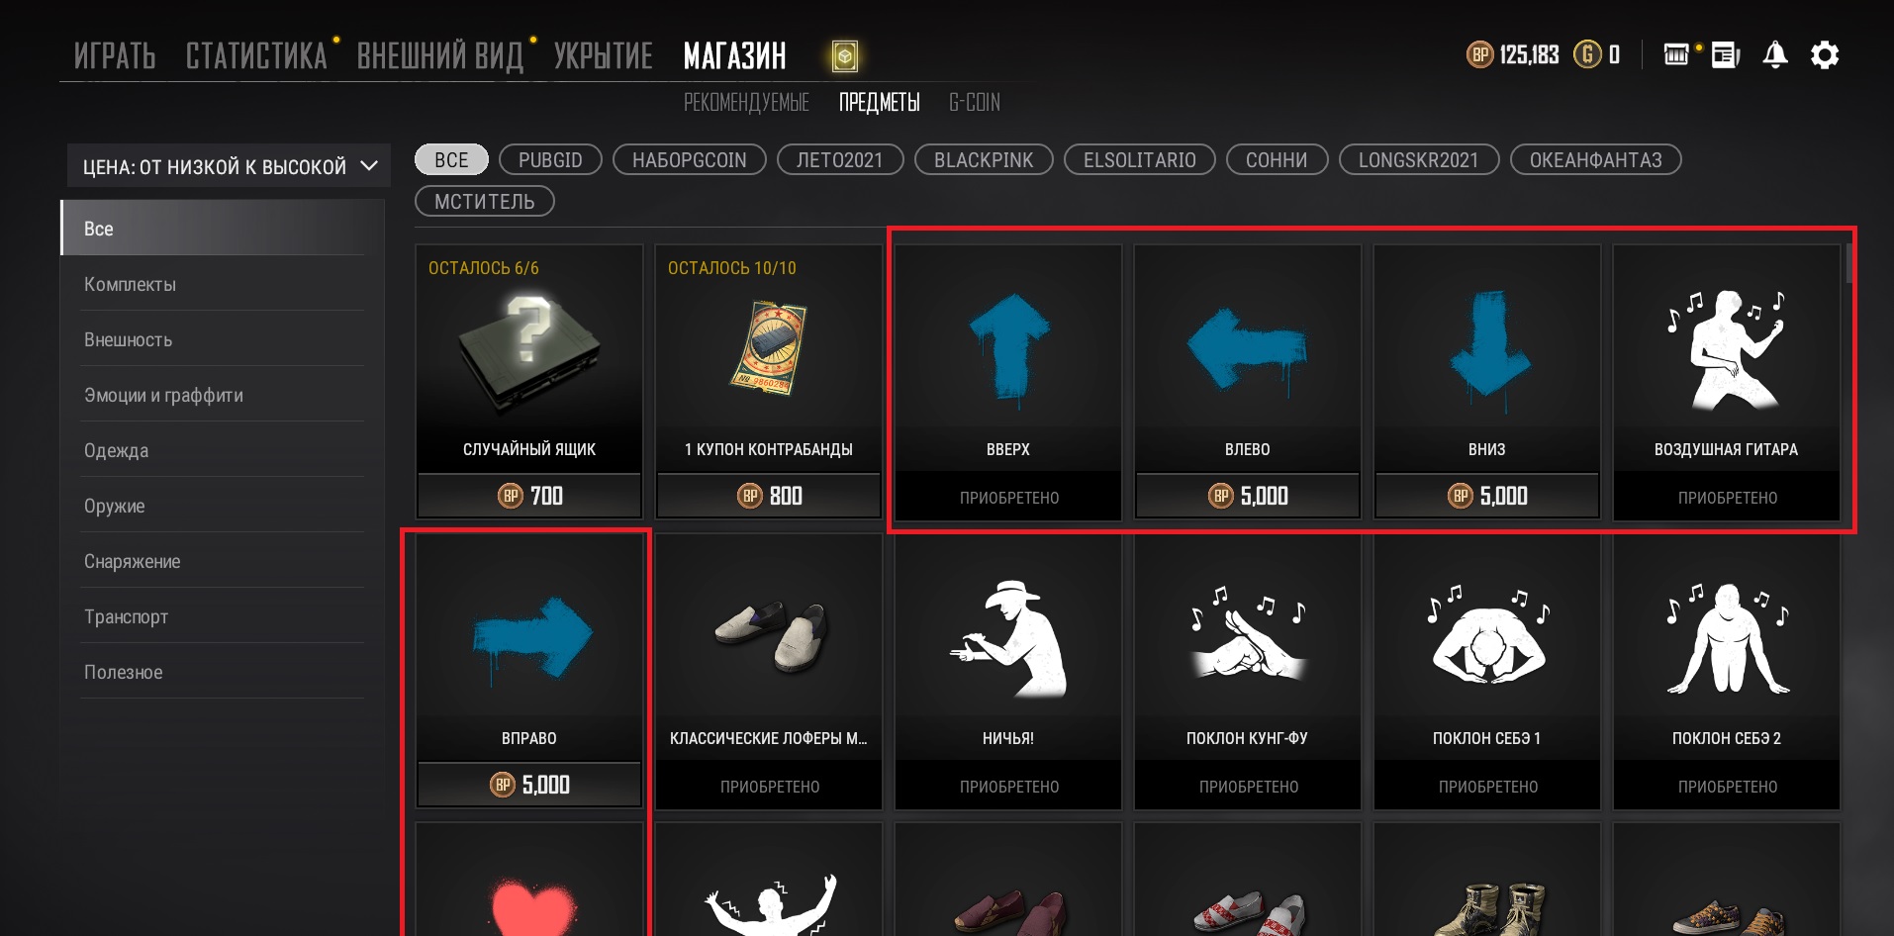Click the events calendar icon

click(1676, 54)
